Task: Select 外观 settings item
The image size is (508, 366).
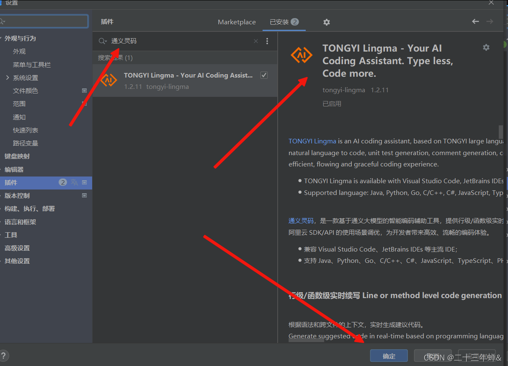Action: [x=19, y=51]
